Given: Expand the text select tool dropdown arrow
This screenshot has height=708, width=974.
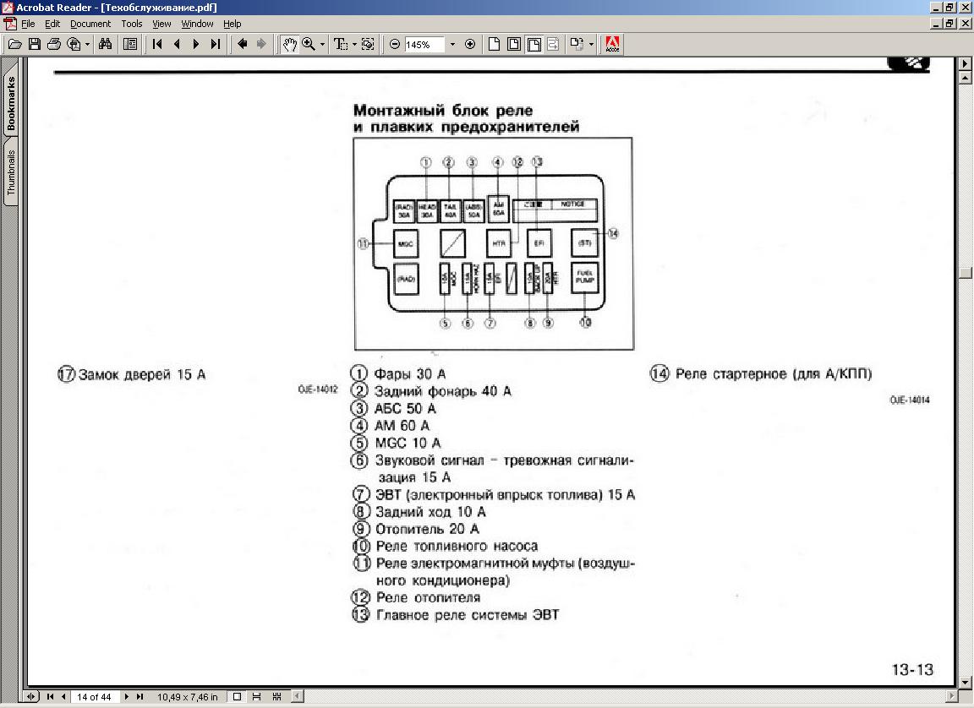Looking at the screenshot, I should pyautogui.click(x=354, y=44).
